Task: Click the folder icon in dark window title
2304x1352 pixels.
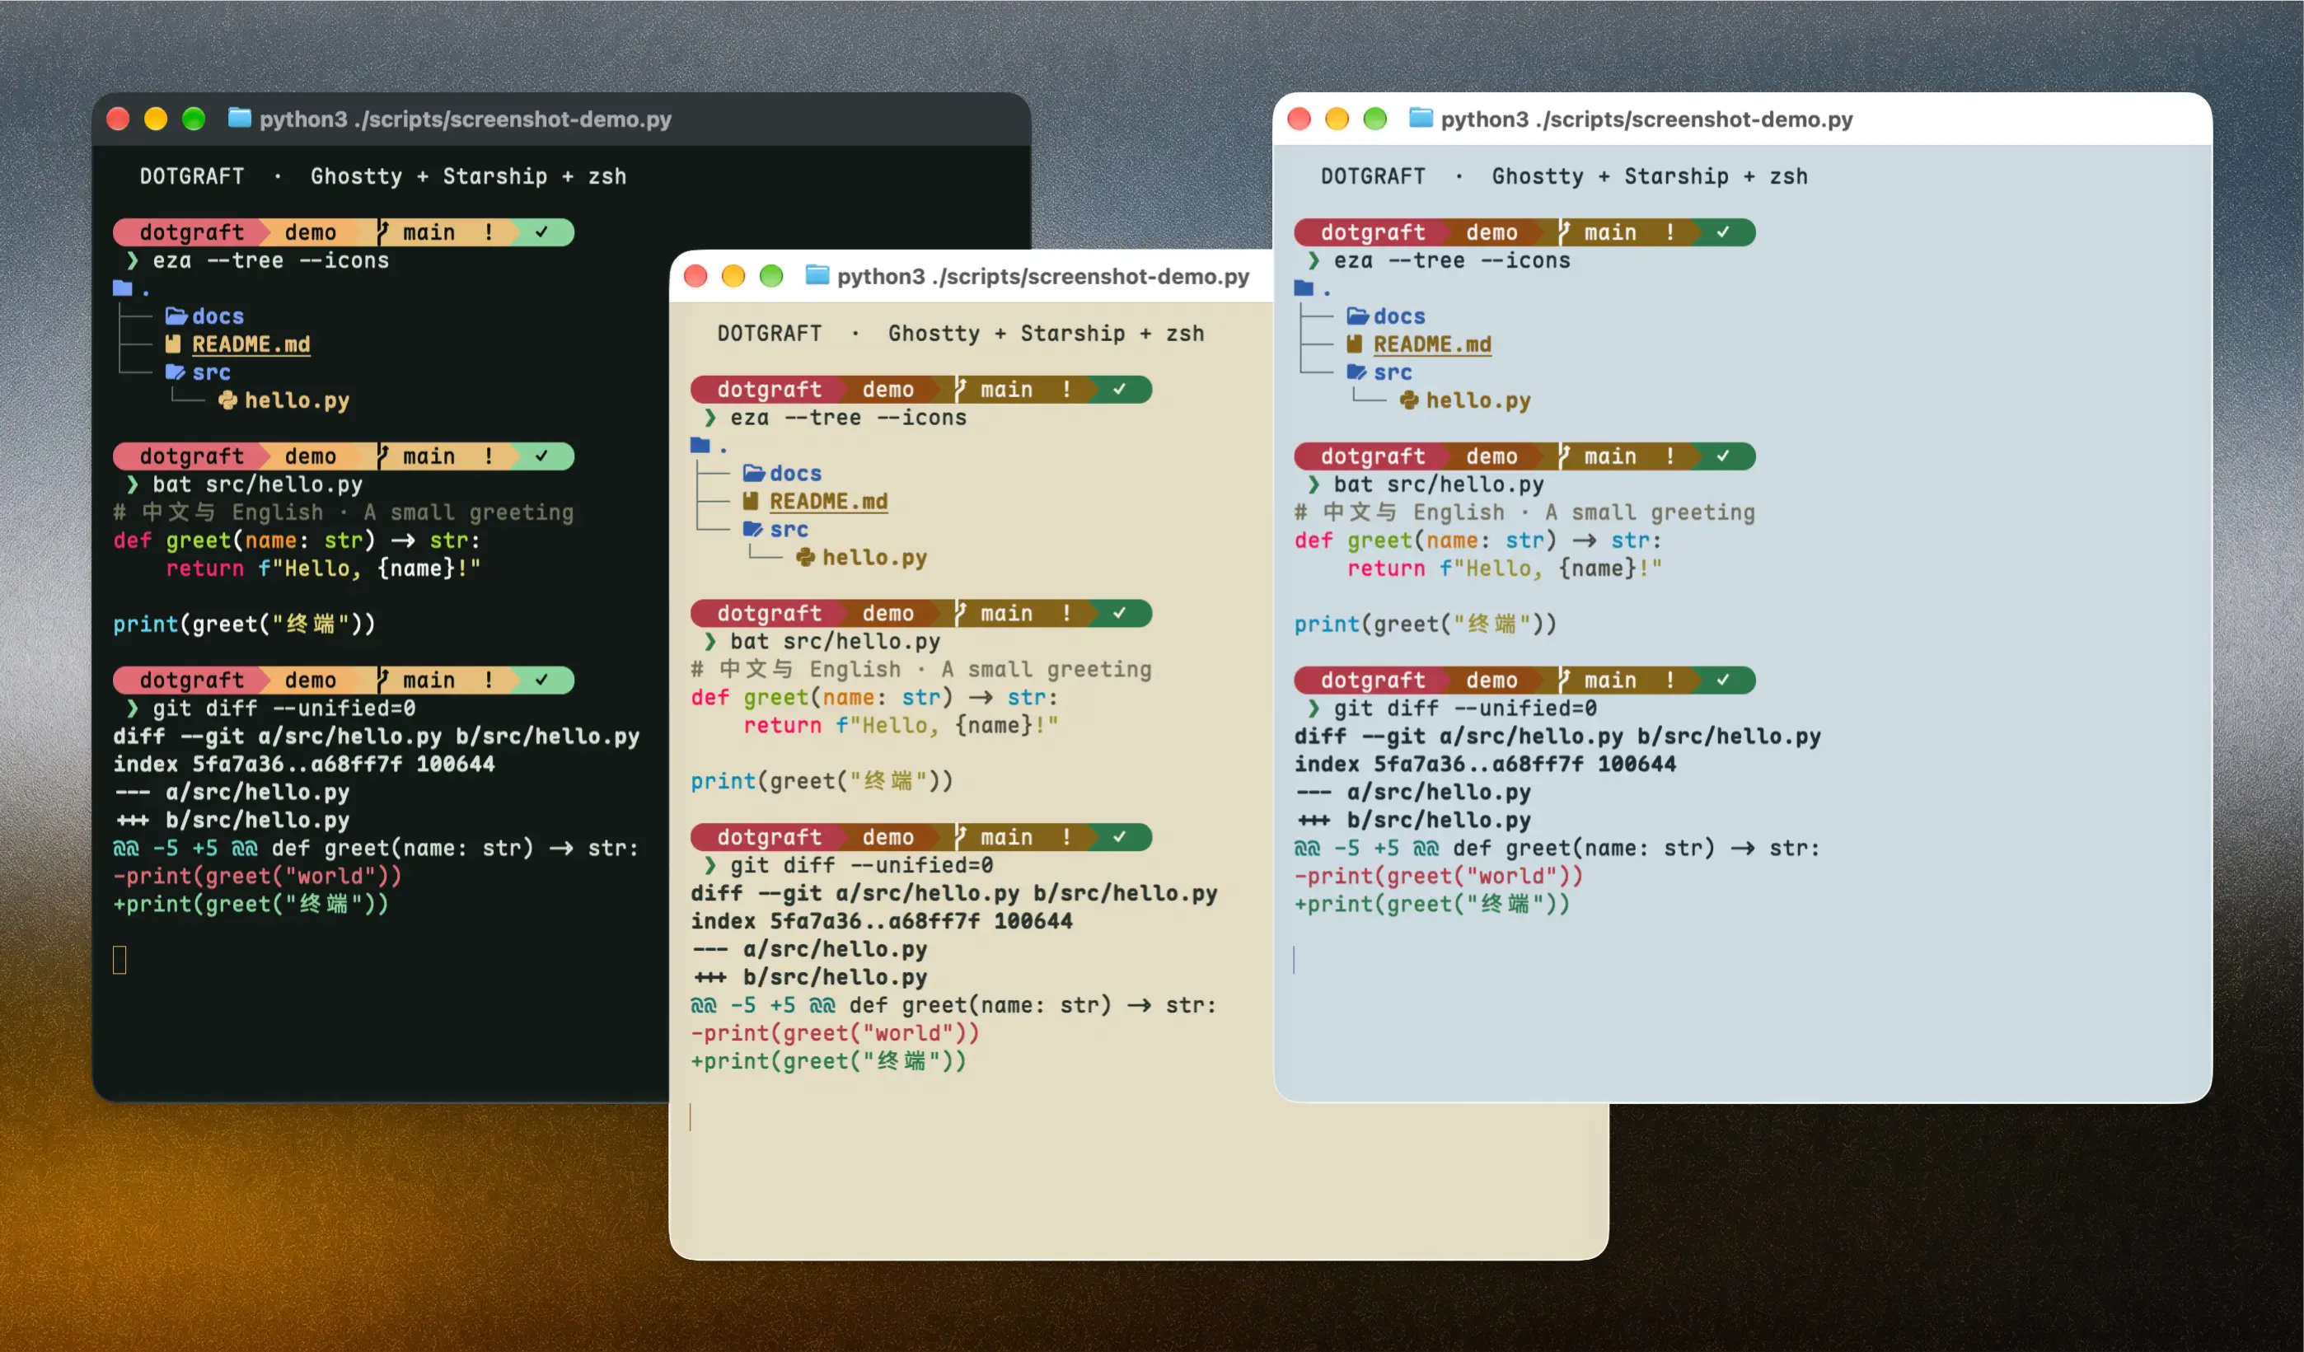Action: (240, 118)
